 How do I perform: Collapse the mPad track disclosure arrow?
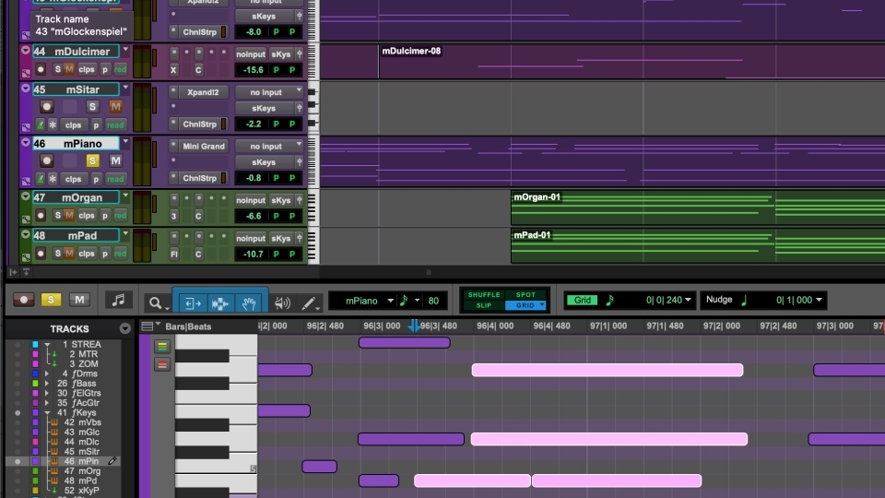pos(26,234)
